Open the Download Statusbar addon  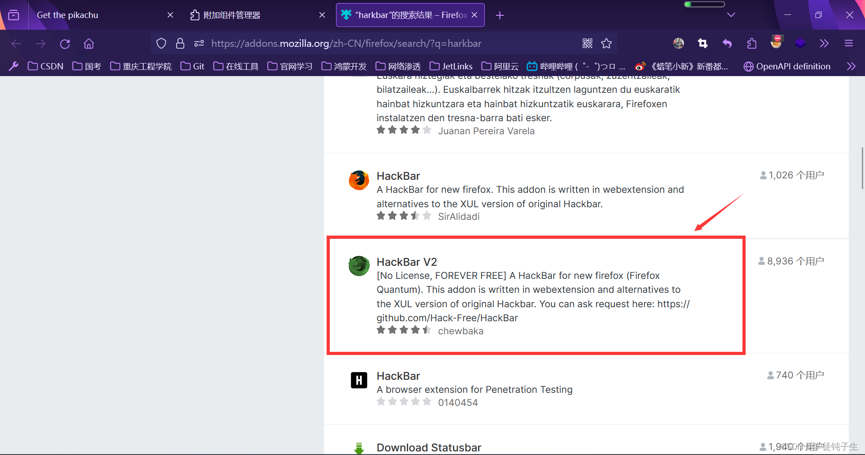429,447
